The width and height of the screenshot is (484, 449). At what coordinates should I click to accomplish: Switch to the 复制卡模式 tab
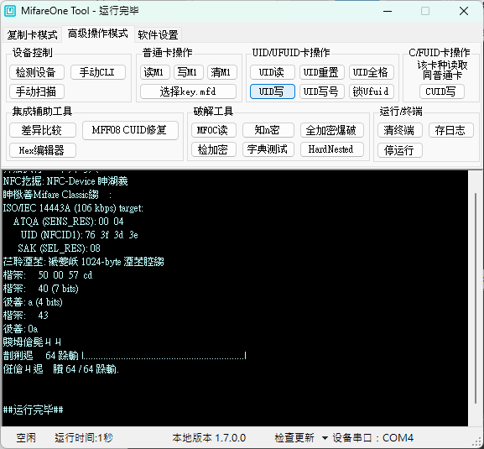[x=32, y=34]
